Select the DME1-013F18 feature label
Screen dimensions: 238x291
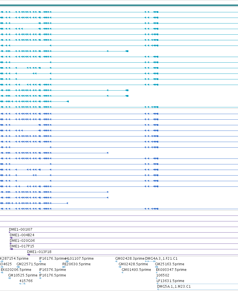click(39, 252)
